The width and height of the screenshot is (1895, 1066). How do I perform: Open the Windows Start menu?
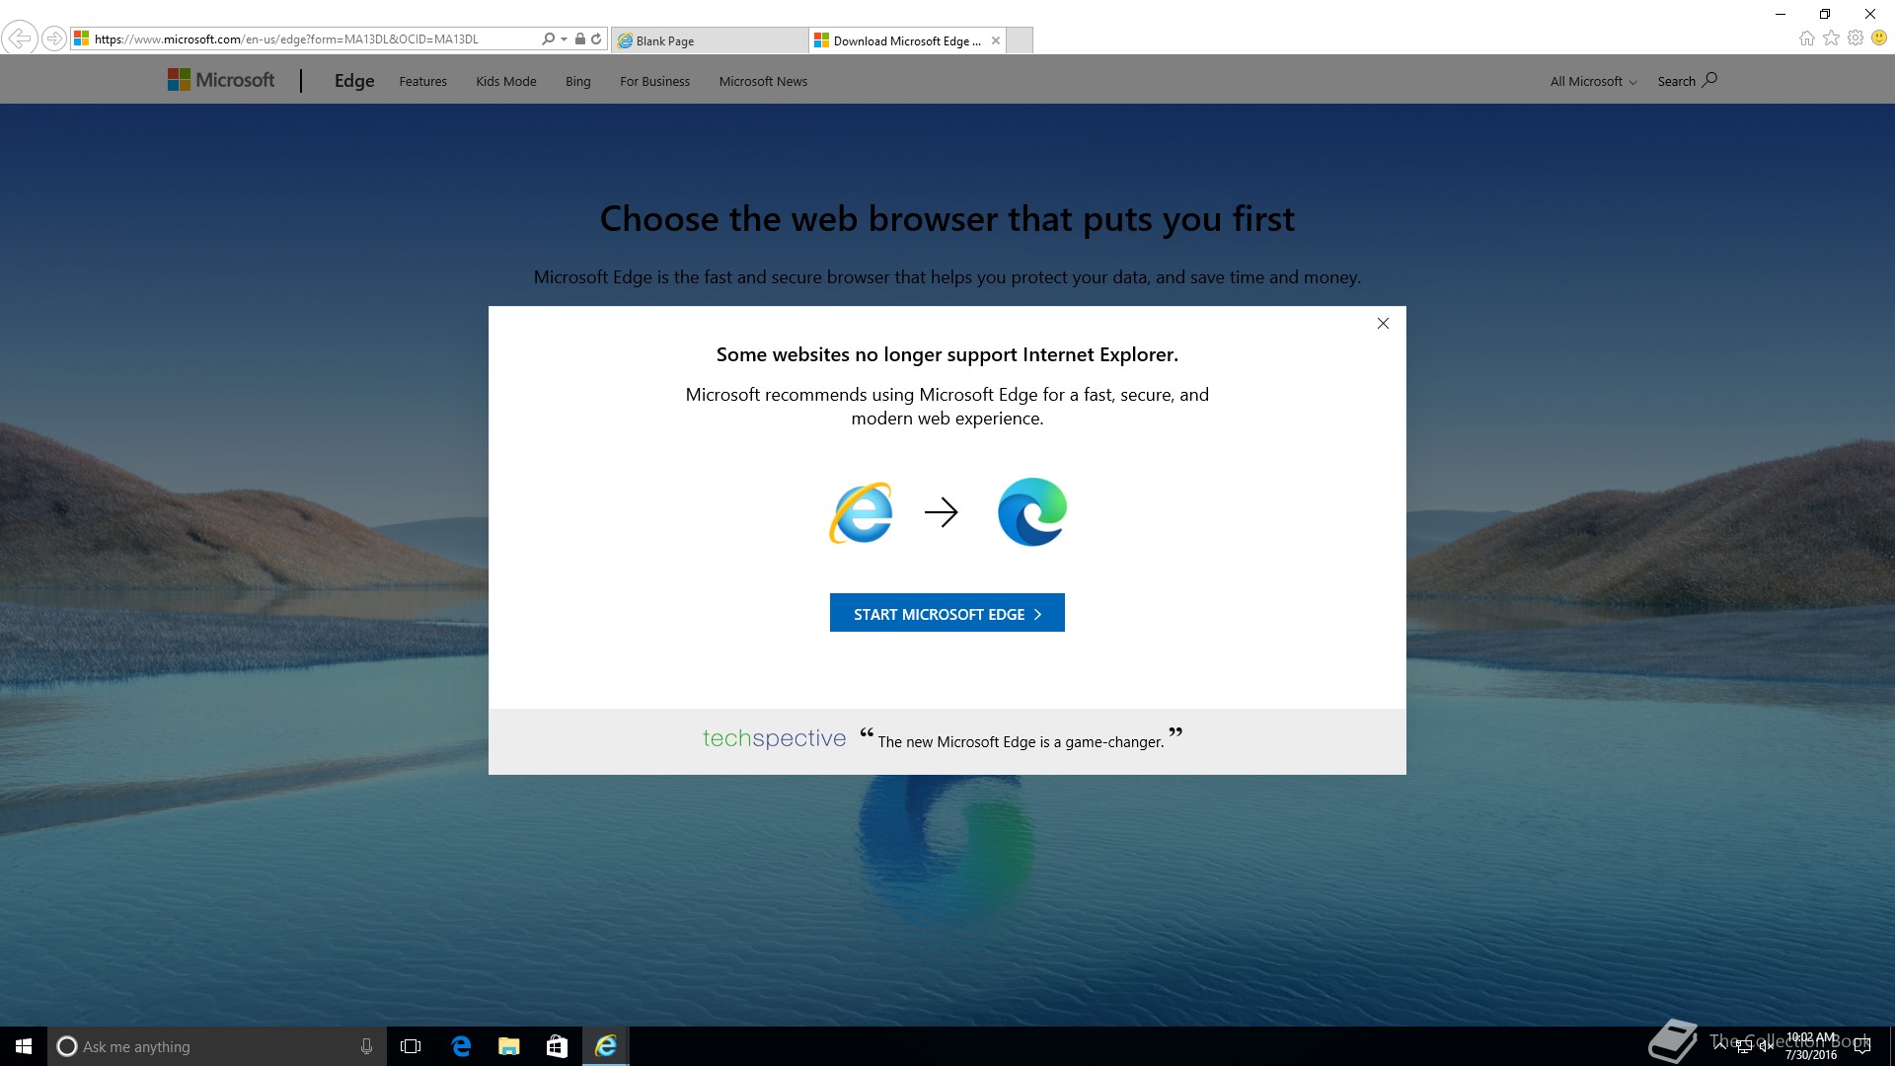pos(24,1046)
